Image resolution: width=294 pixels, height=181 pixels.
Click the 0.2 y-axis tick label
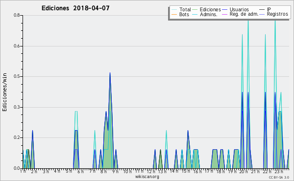(17, 137)
